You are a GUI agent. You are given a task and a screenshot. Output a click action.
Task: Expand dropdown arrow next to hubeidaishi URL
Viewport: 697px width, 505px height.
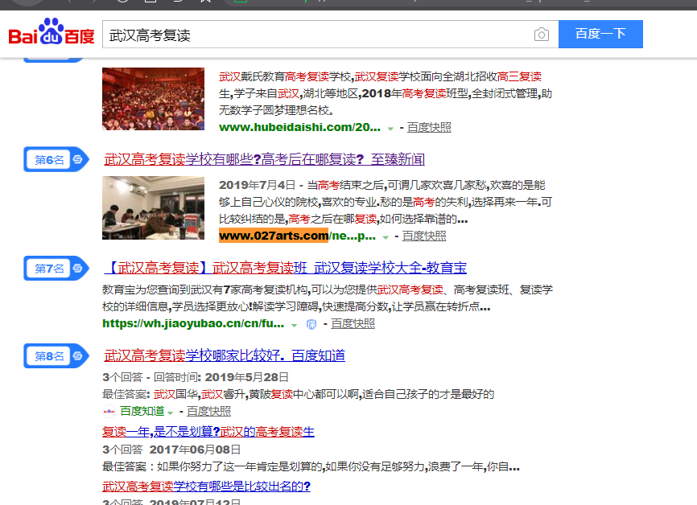[390, 129]
